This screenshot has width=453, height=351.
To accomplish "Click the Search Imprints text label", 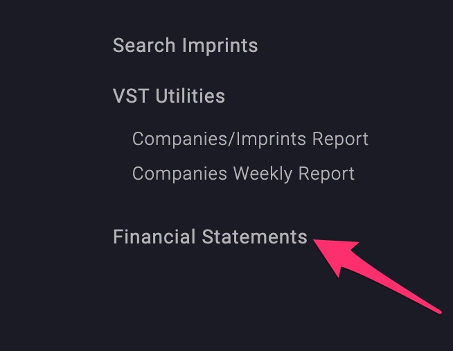I will coord(185,46).
